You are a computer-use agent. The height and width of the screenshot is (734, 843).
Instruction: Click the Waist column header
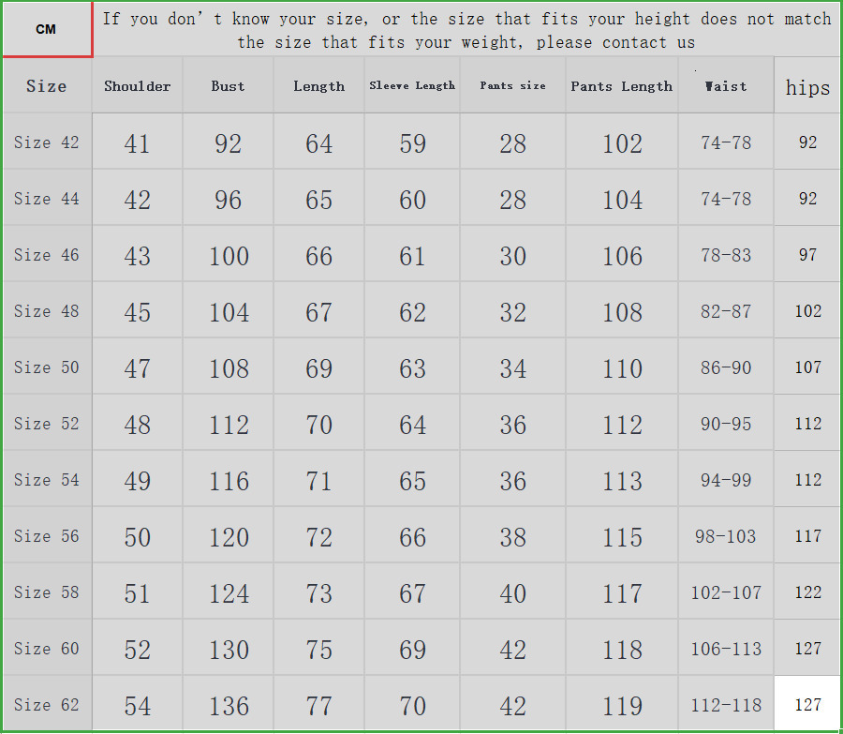pos(726,86)
